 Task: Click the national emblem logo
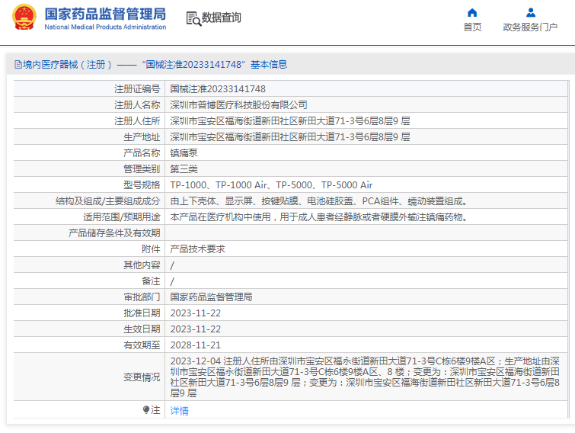click(x=24, y=17)
